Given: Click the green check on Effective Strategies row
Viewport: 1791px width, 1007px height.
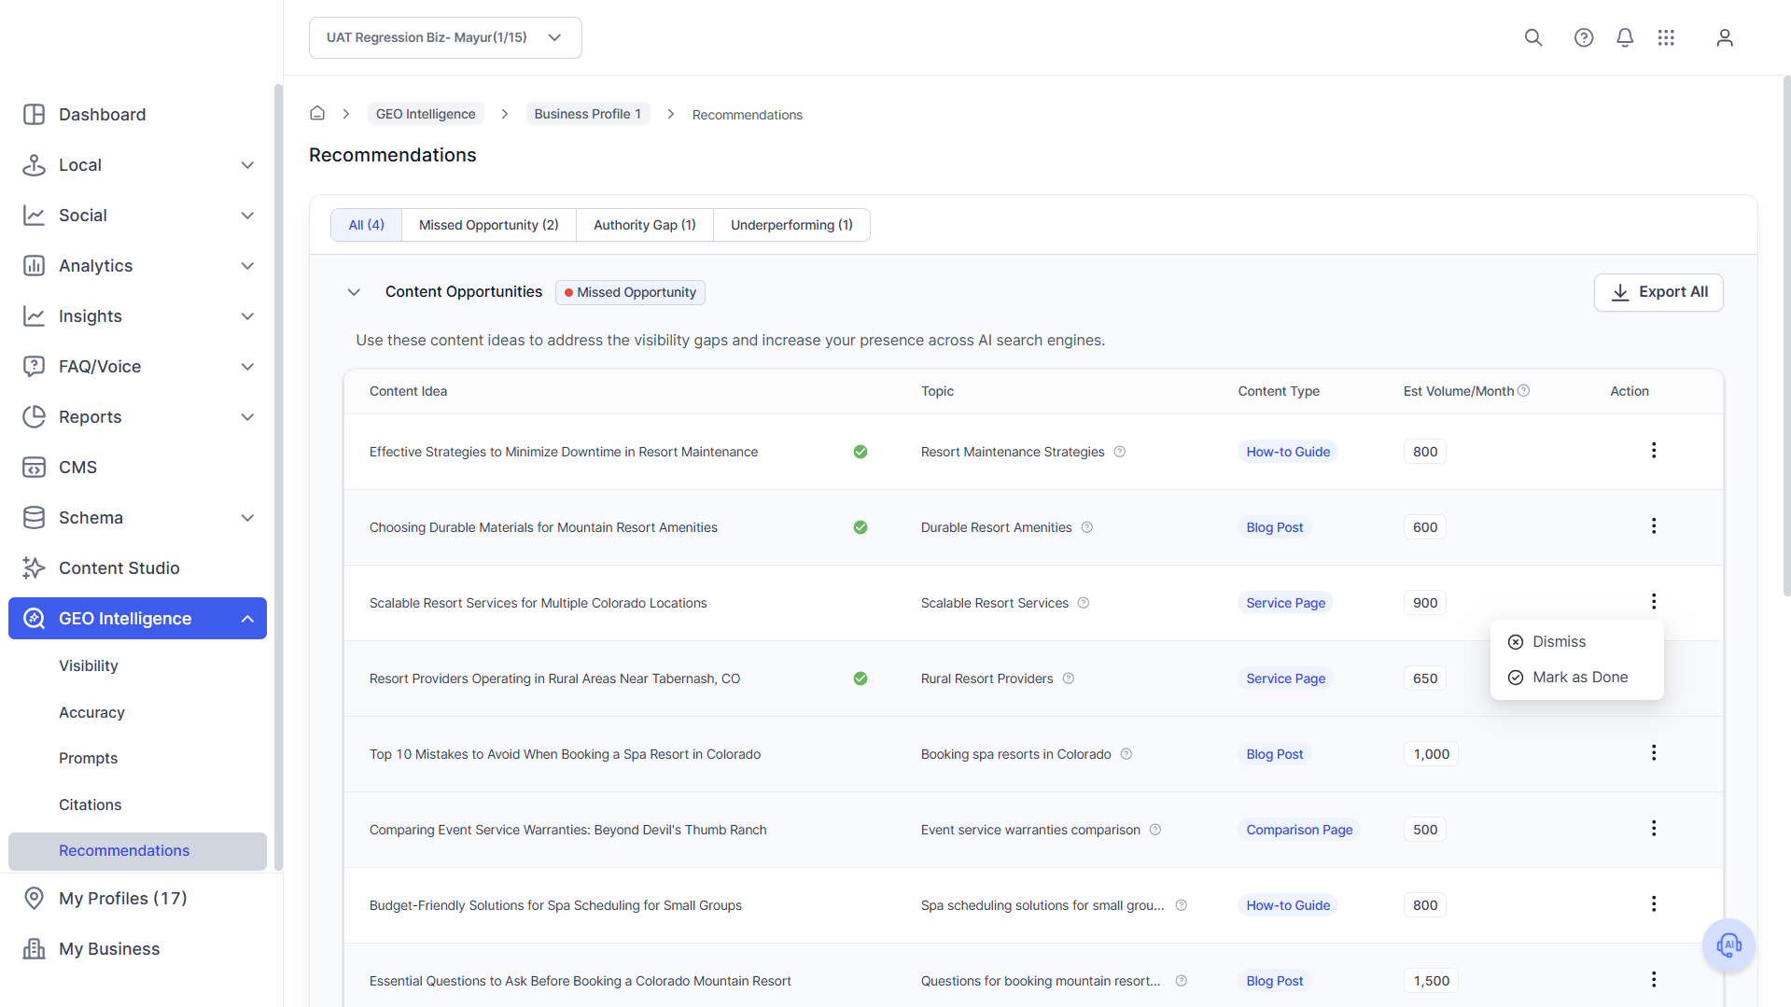Looking at the screenshot, I should click(861, 452).
